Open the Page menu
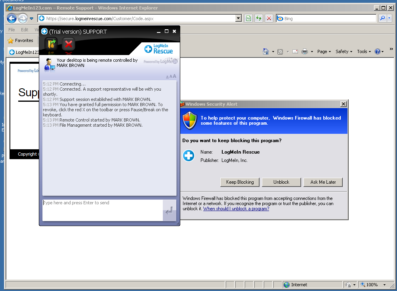 click(324, 51)
